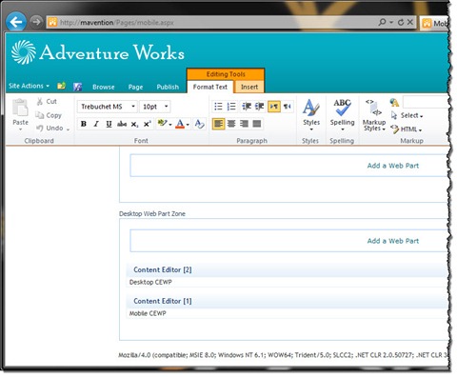Image resolution: width=457 pixels, height=377 pixels.
Task: Copy selection using the Copy command
Action: [x=49, y=115]
